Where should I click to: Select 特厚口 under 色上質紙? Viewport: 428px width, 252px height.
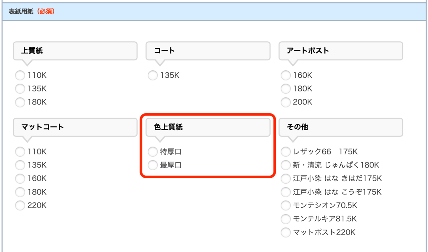(x=152, y=152)
